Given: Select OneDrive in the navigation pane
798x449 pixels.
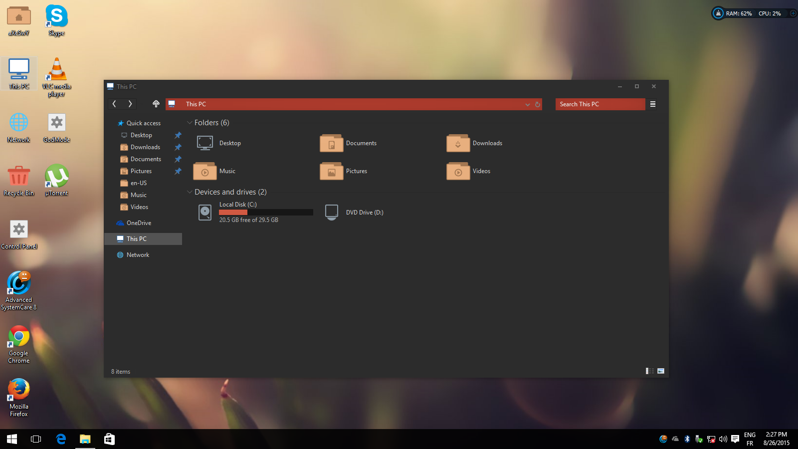Looking at the screenshot, I should coord(138,223).
